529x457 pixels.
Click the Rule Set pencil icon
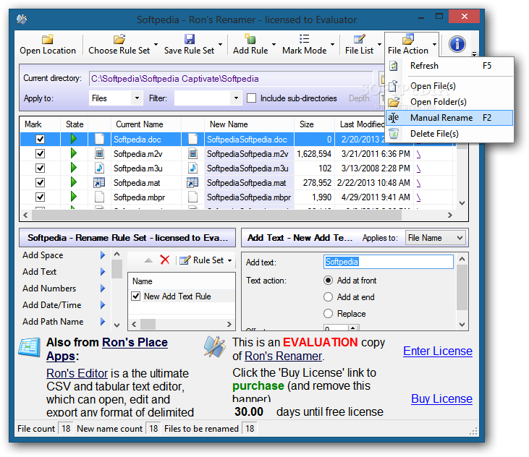(185, 260)
